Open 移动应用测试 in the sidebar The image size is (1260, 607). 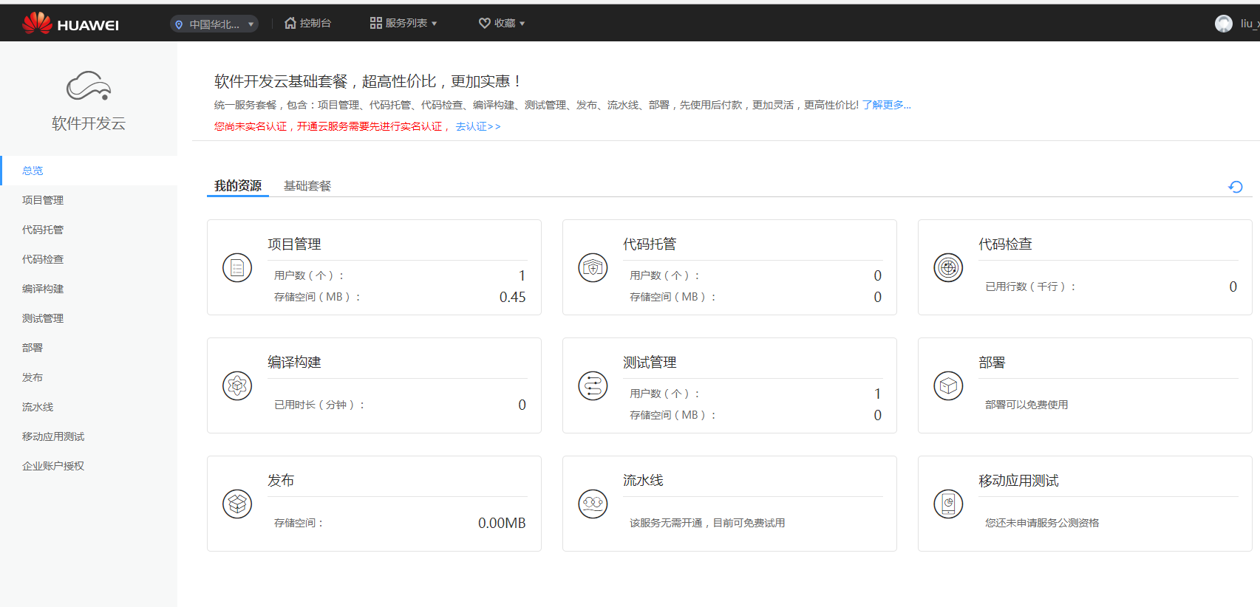(x=53, y=436)
